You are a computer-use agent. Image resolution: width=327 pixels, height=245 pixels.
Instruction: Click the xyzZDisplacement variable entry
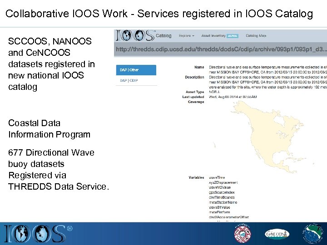[x=223, y=182]
